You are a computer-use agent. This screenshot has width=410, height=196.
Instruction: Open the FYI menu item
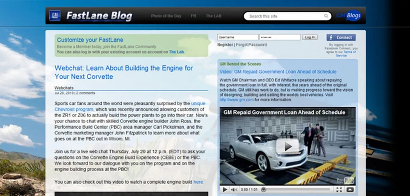click(194, 16)
